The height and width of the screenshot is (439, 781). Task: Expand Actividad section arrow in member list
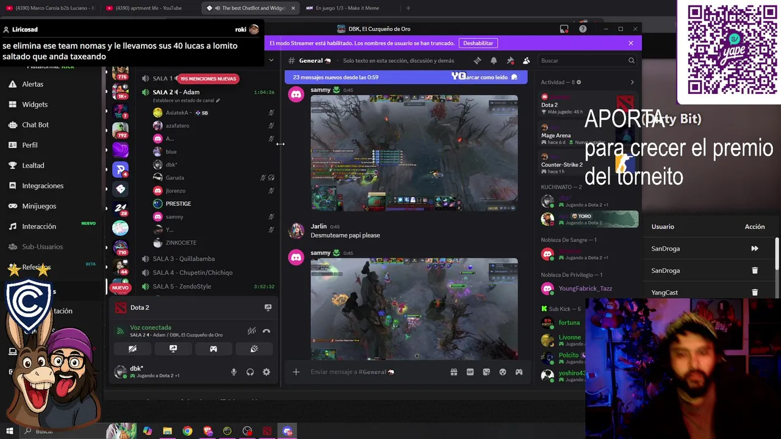[x=632, y=82]
